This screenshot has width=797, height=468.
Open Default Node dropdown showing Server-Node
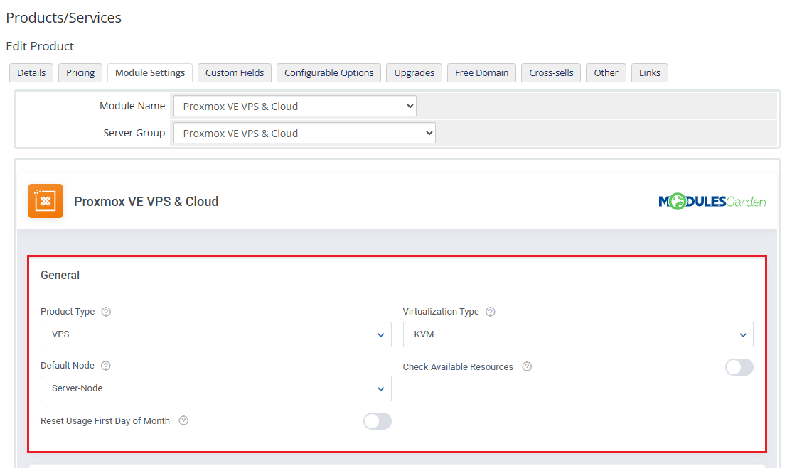click(216, 388)
